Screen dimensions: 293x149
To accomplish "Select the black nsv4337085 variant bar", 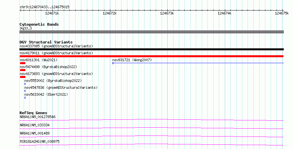I will [151, 49].
